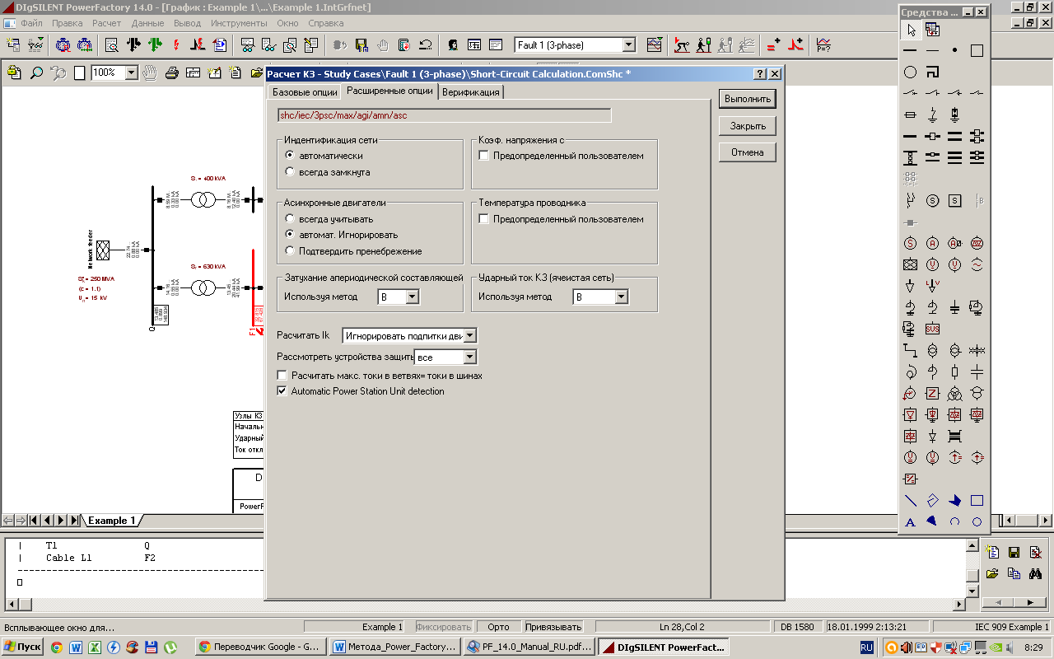
Task: Tick user-defined checkbox under Коэф. напряжения с
Action: pyautogui.click(x=484, y=156)
